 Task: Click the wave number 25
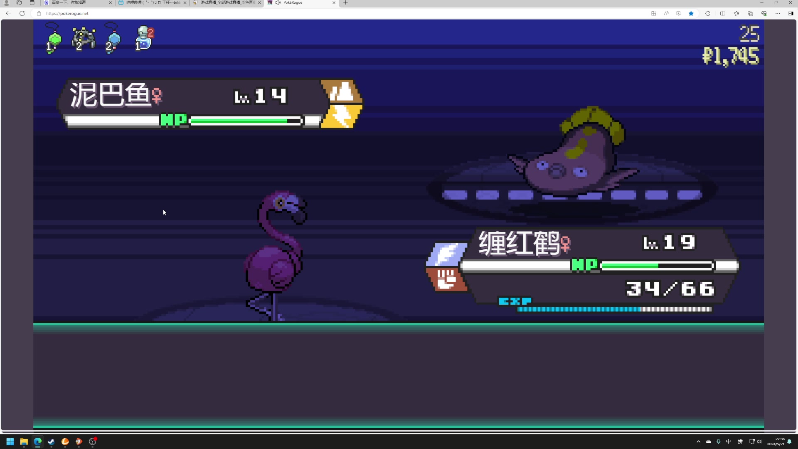[749, 34]
